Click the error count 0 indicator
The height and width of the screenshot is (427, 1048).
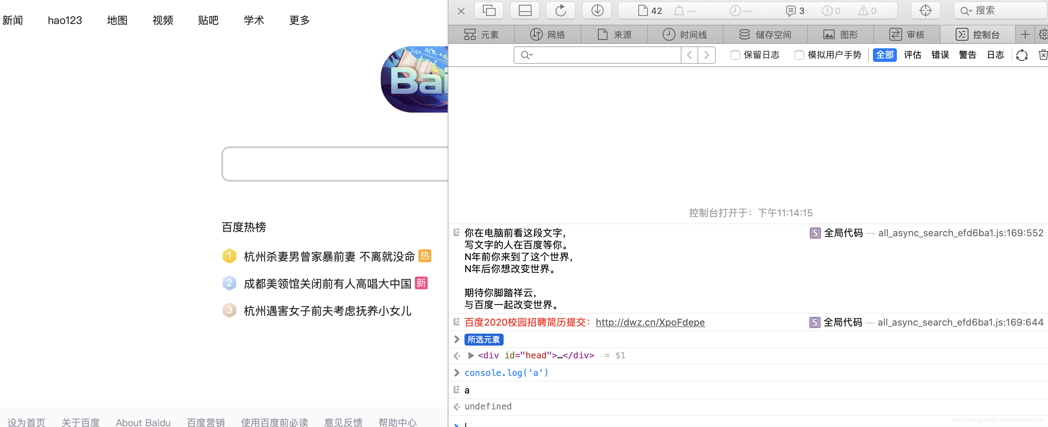coord(831,11)
